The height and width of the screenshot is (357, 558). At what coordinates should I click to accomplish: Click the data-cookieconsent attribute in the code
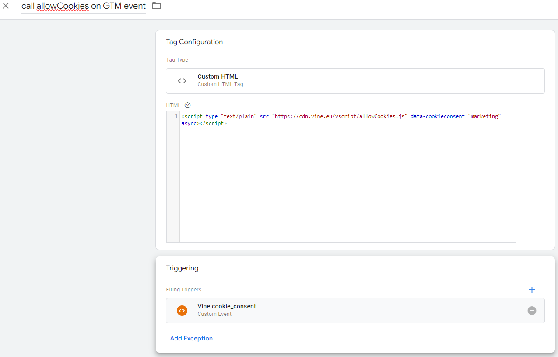coord(456,117)
